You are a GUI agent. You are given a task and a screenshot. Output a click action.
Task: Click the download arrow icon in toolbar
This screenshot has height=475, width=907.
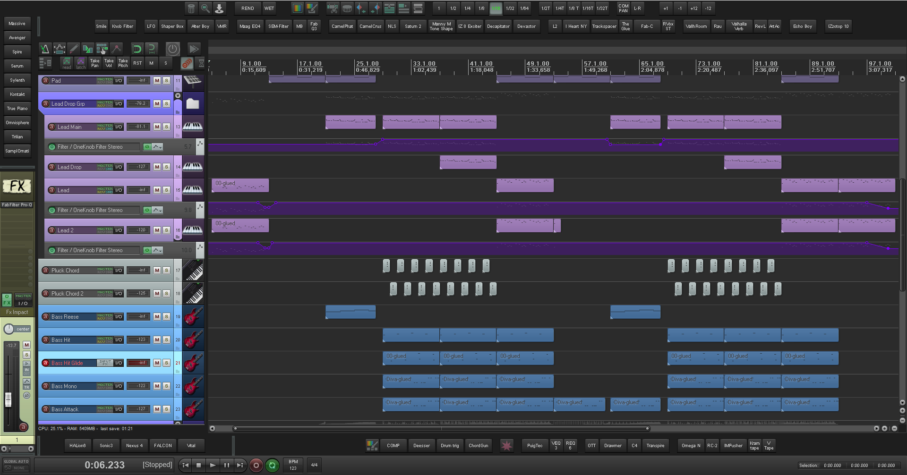[220, 8]
